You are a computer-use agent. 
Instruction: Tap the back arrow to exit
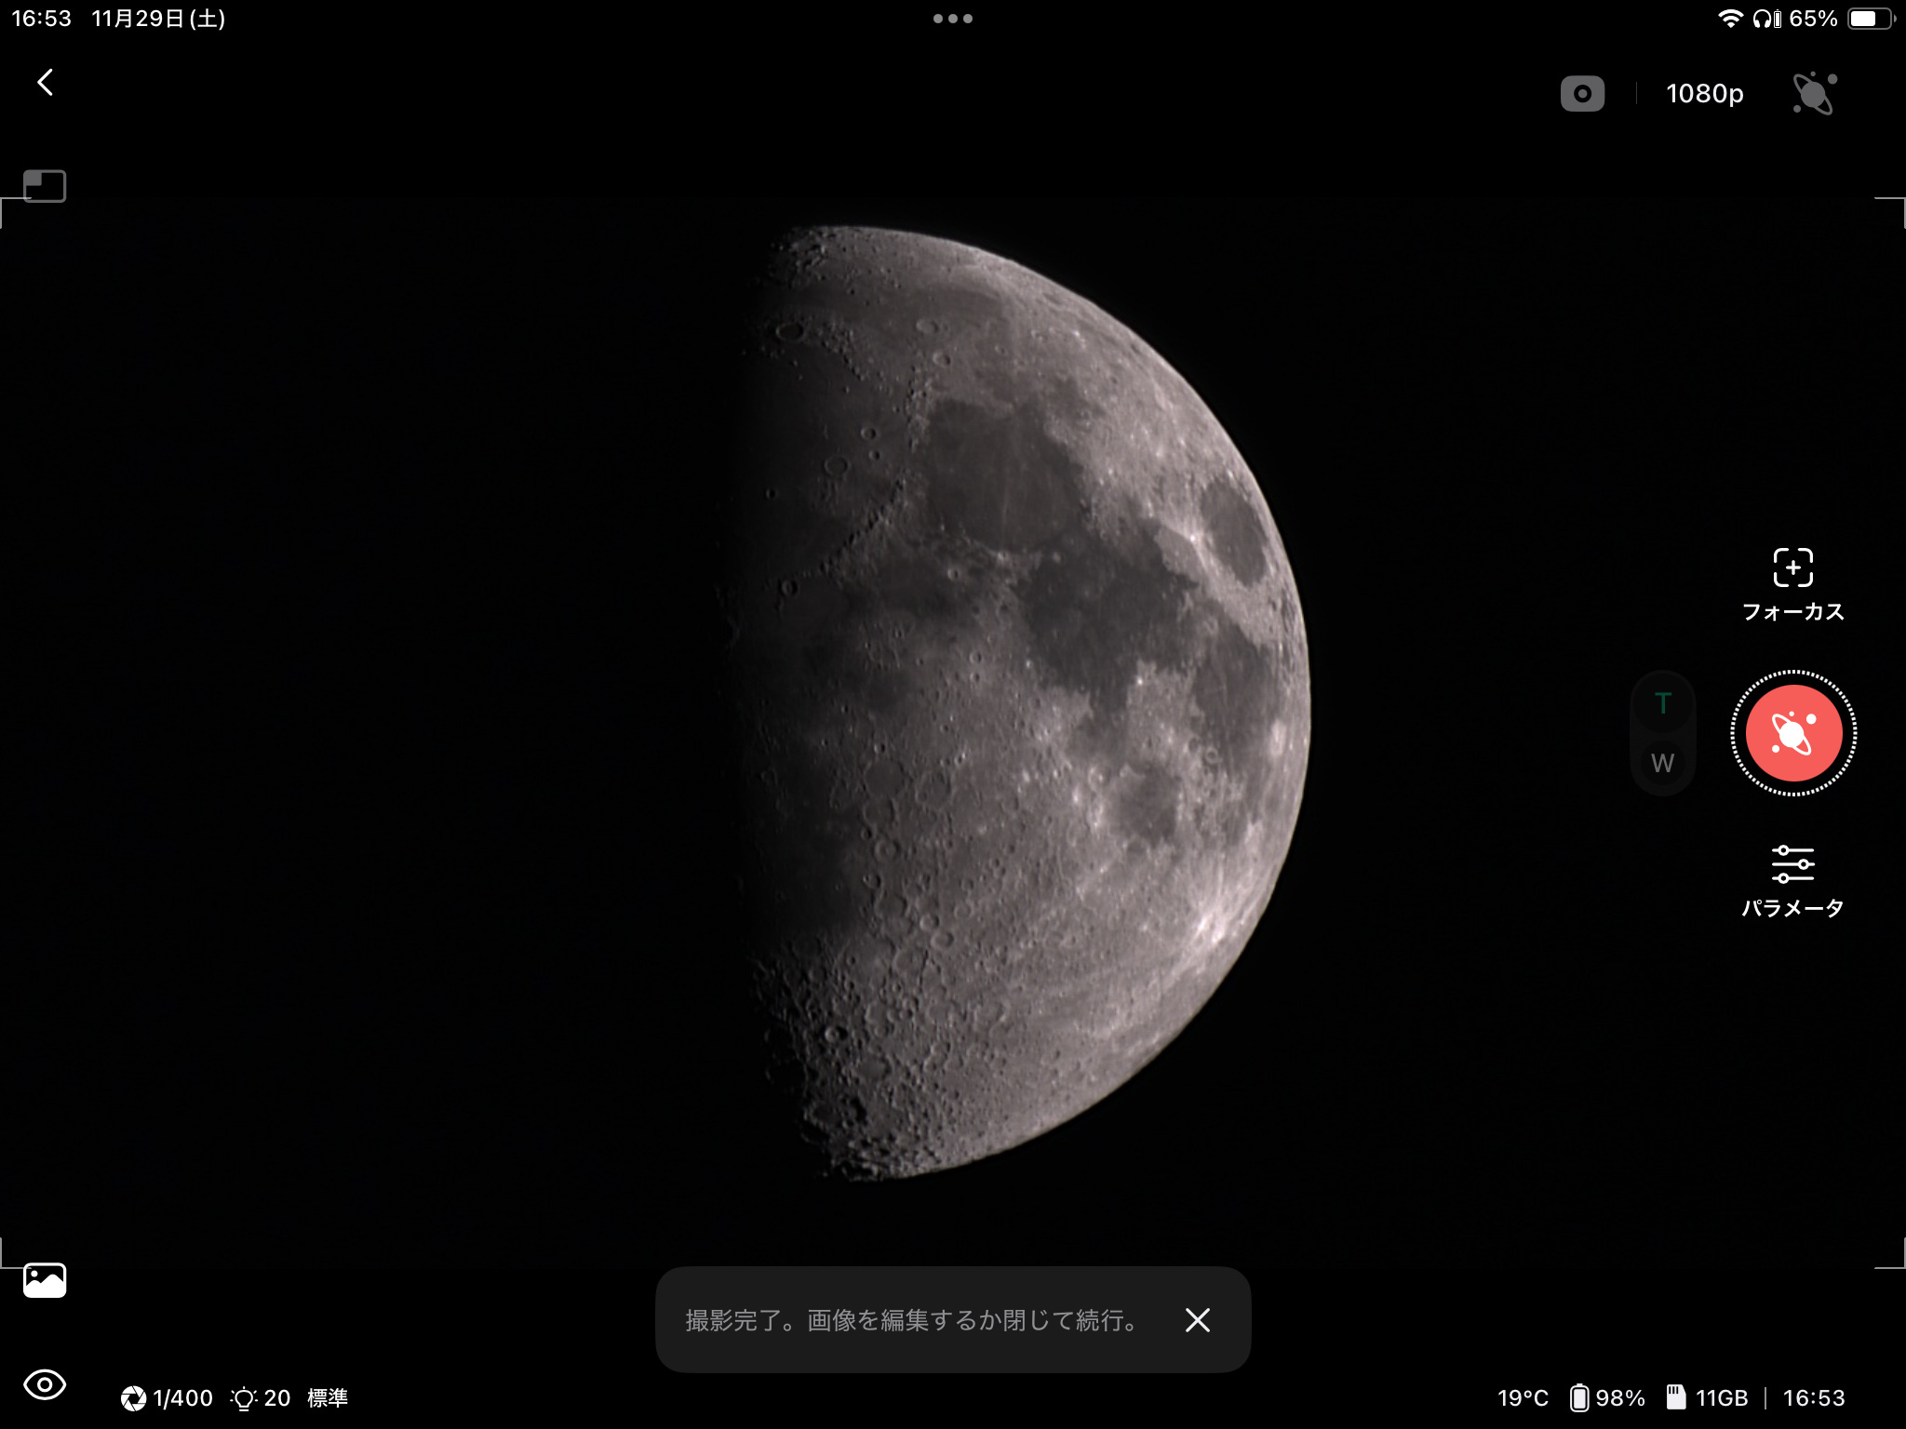45,83
